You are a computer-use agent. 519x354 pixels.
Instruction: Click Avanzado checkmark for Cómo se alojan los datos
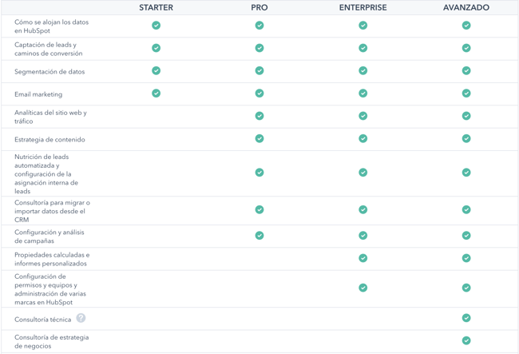pyautogui.click(x=466, y=26)
